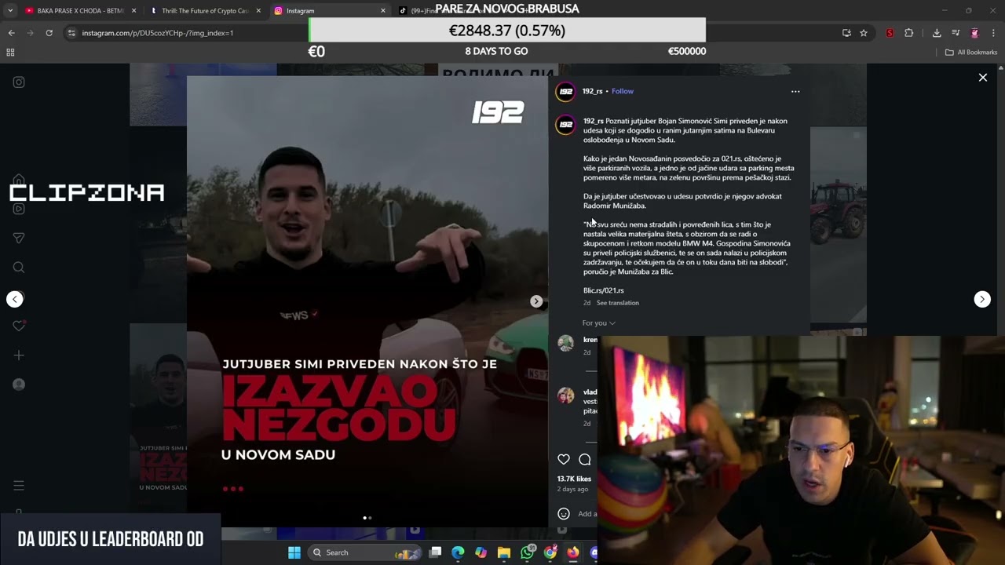Open vlad commenter avatar
The width and height of the screenshot is (1005, 565).
[x=565, y=395]
